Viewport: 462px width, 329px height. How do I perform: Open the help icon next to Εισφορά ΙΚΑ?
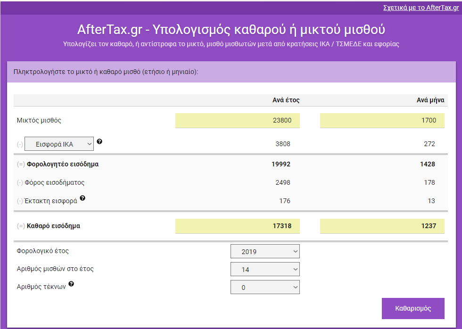click(99, 141)
